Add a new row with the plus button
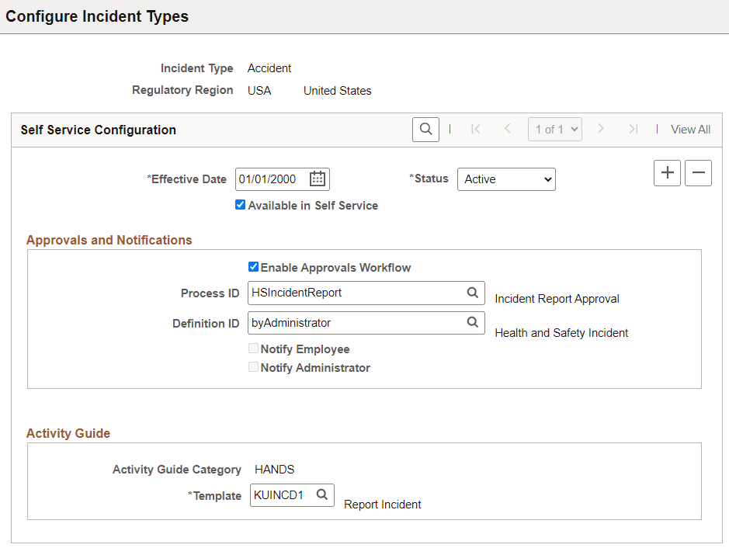 tap(667, 172)
